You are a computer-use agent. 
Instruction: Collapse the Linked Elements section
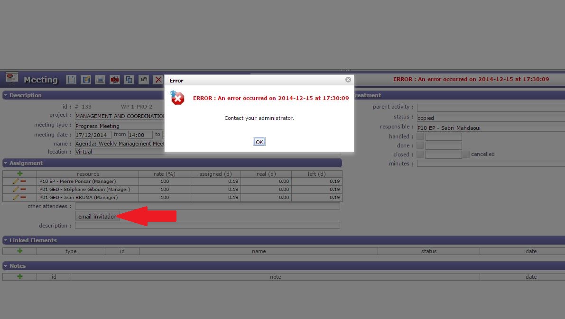5,240
